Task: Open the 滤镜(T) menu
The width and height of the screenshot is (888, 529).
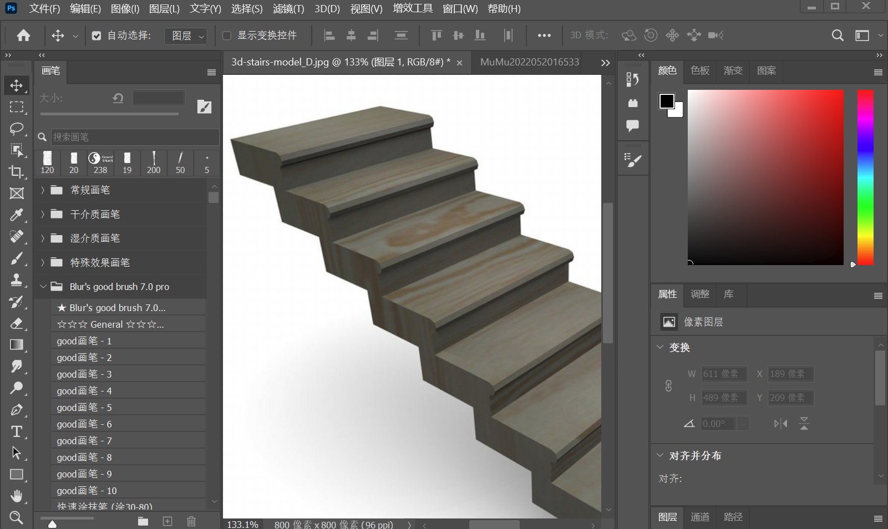Action: 288,9
